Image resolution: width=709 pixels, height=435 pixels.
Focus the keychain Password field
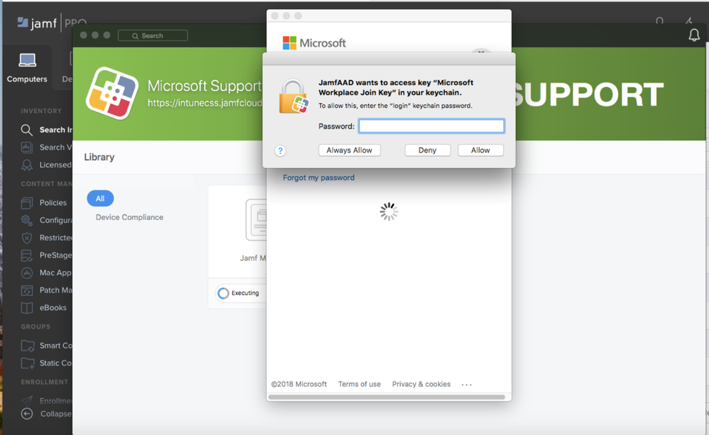click(x=432, y=126)
